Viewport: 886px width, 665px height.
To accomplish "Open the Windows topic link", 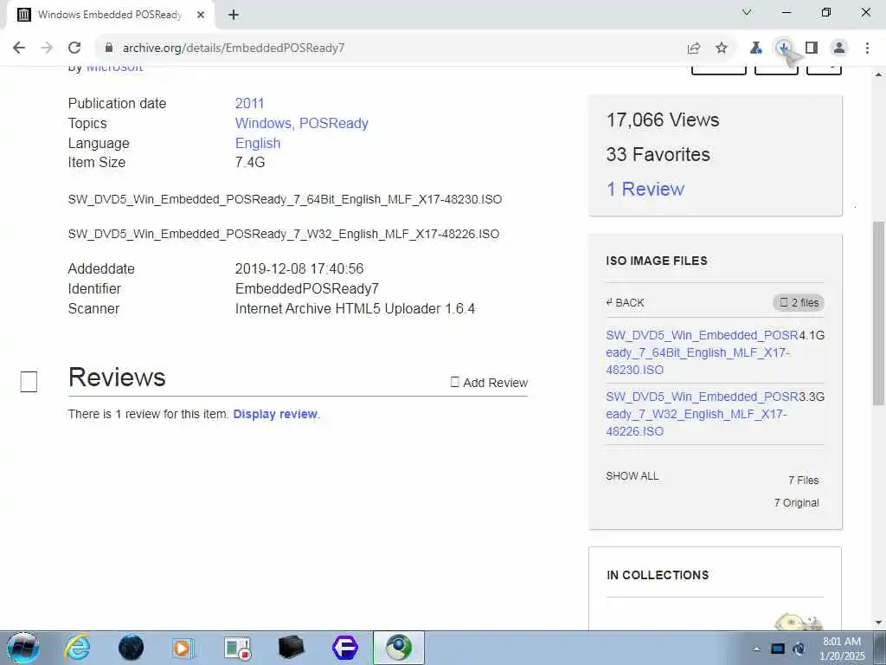I will [262, 123].
